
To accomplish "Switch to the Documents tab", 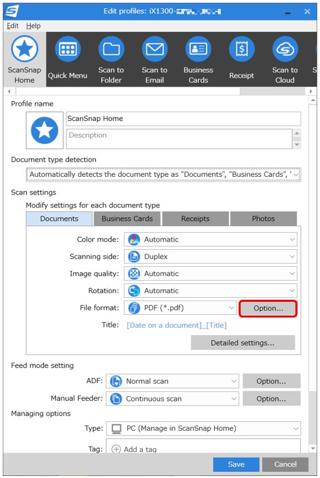I will pos(59,219).
